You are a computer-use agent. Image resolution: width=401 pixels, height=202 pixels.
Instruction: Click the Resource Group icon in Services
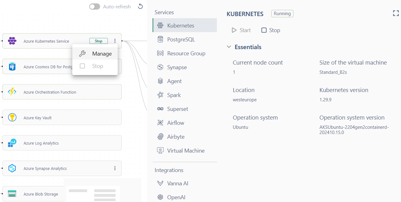click(x=160, y=53)
